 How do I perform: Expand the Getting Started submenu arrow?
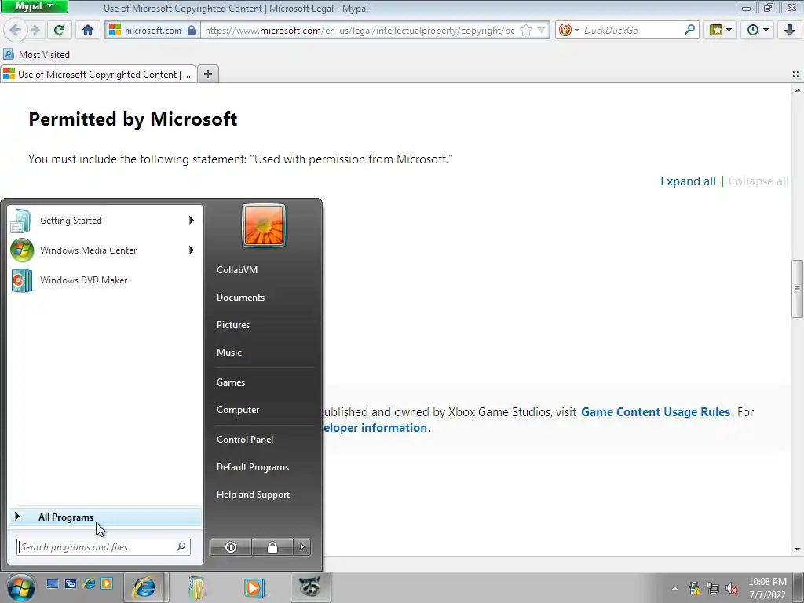pyautogui.click(x=192, y=221)
